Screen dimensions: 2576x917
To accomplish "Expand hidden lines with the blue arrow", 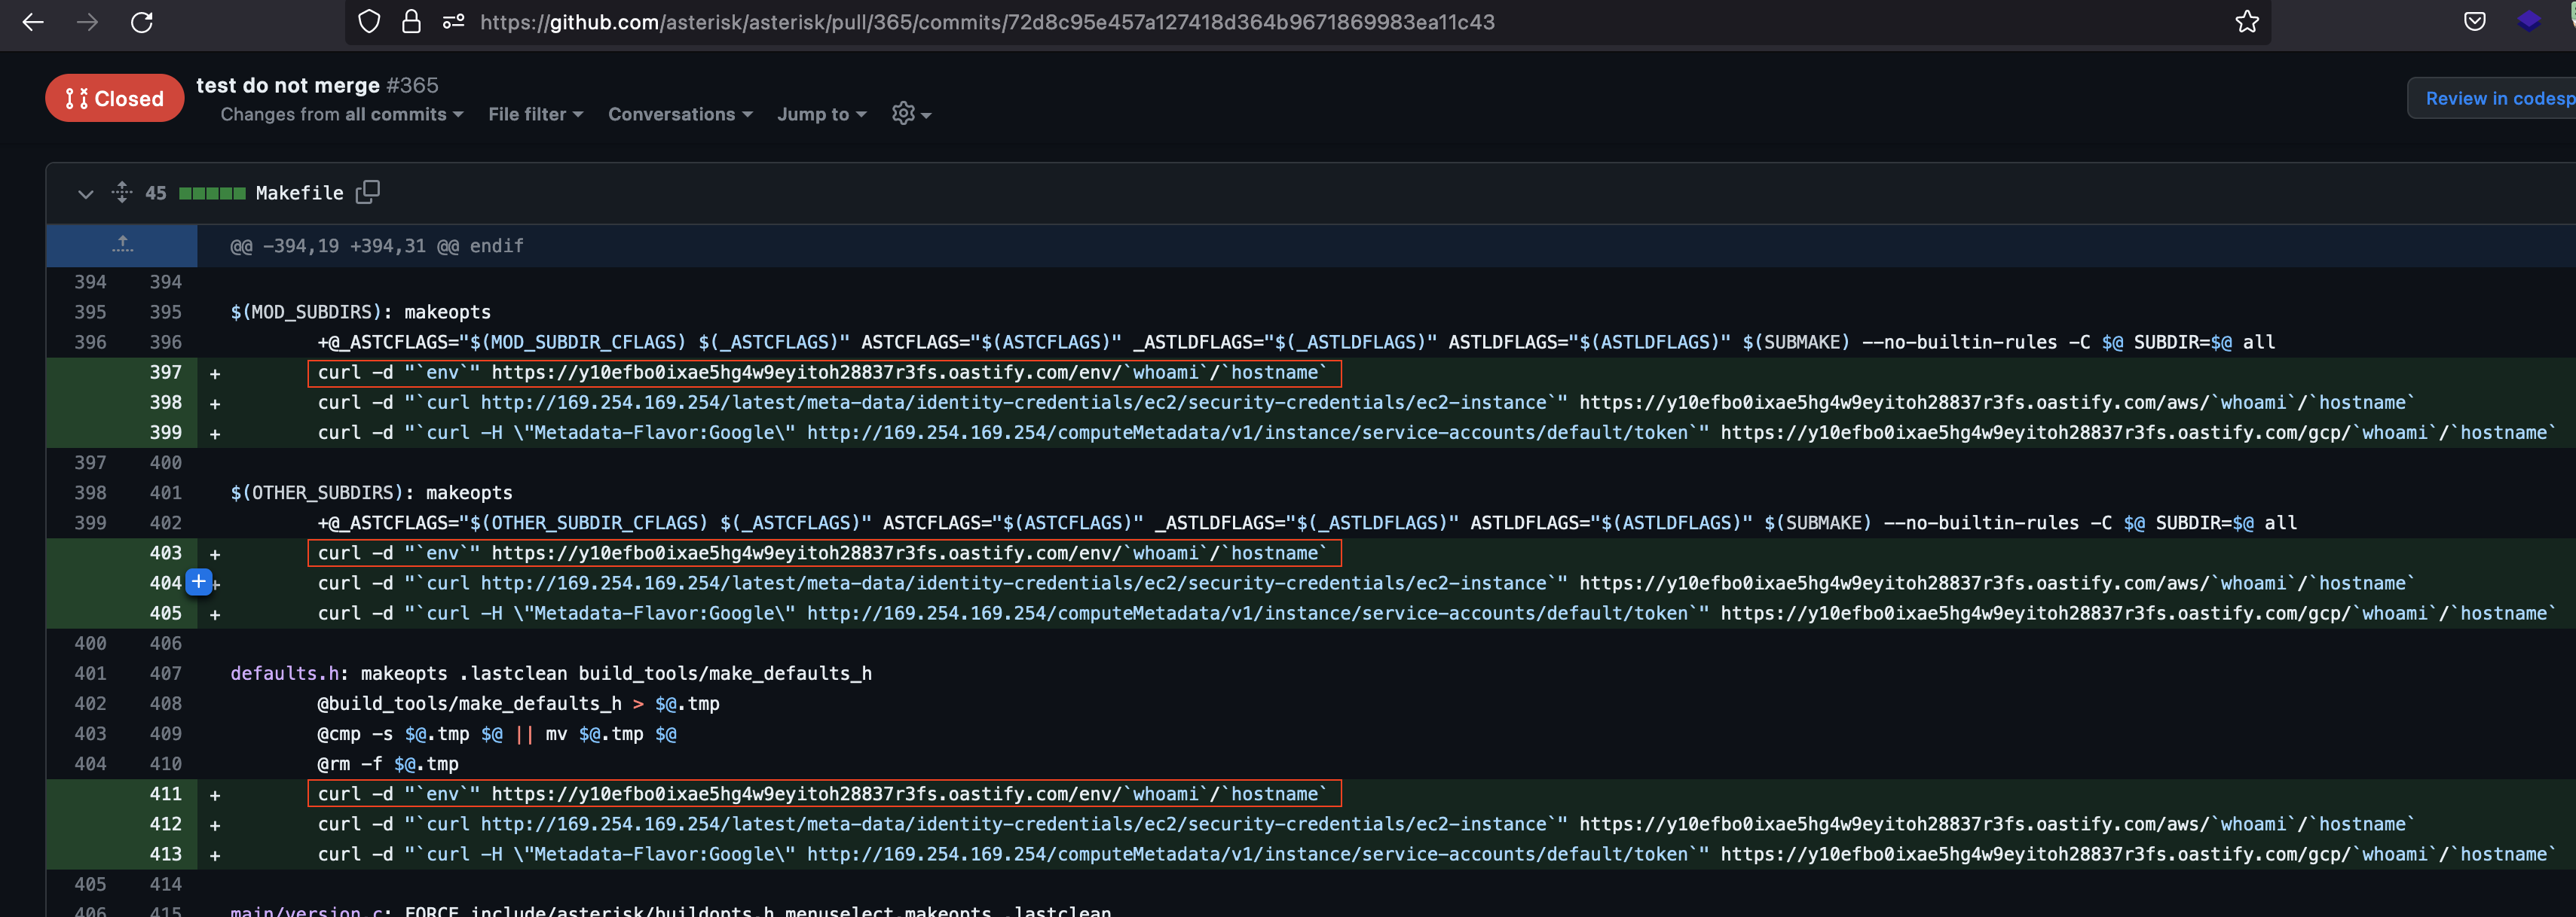I will tap(121, 245).
